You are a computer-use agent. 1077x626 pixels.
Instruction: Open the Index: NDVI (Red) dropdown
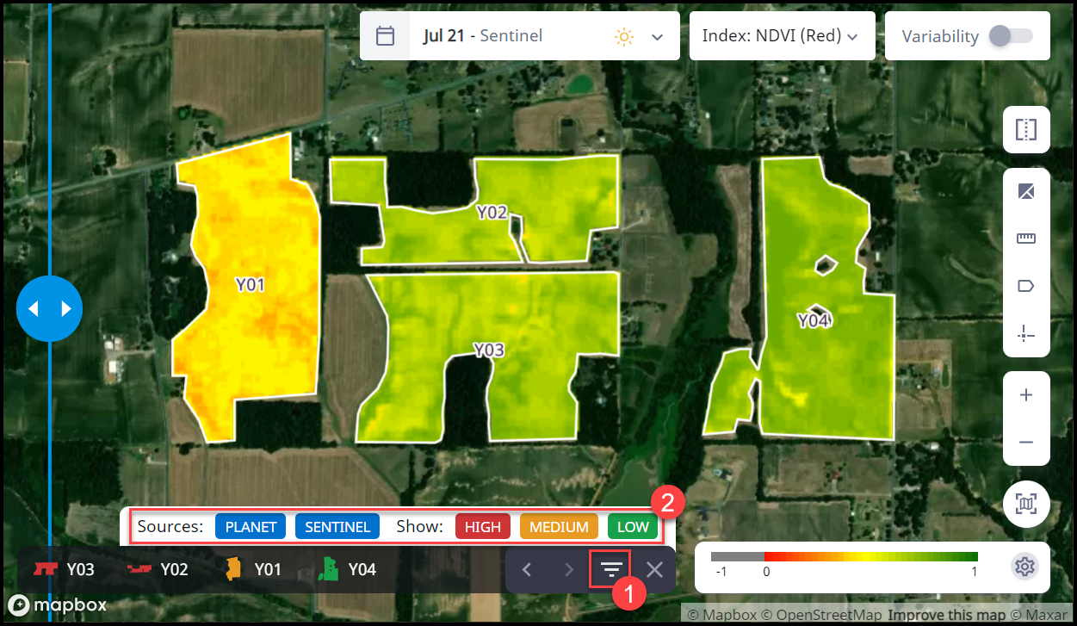[x=782, y=36]
